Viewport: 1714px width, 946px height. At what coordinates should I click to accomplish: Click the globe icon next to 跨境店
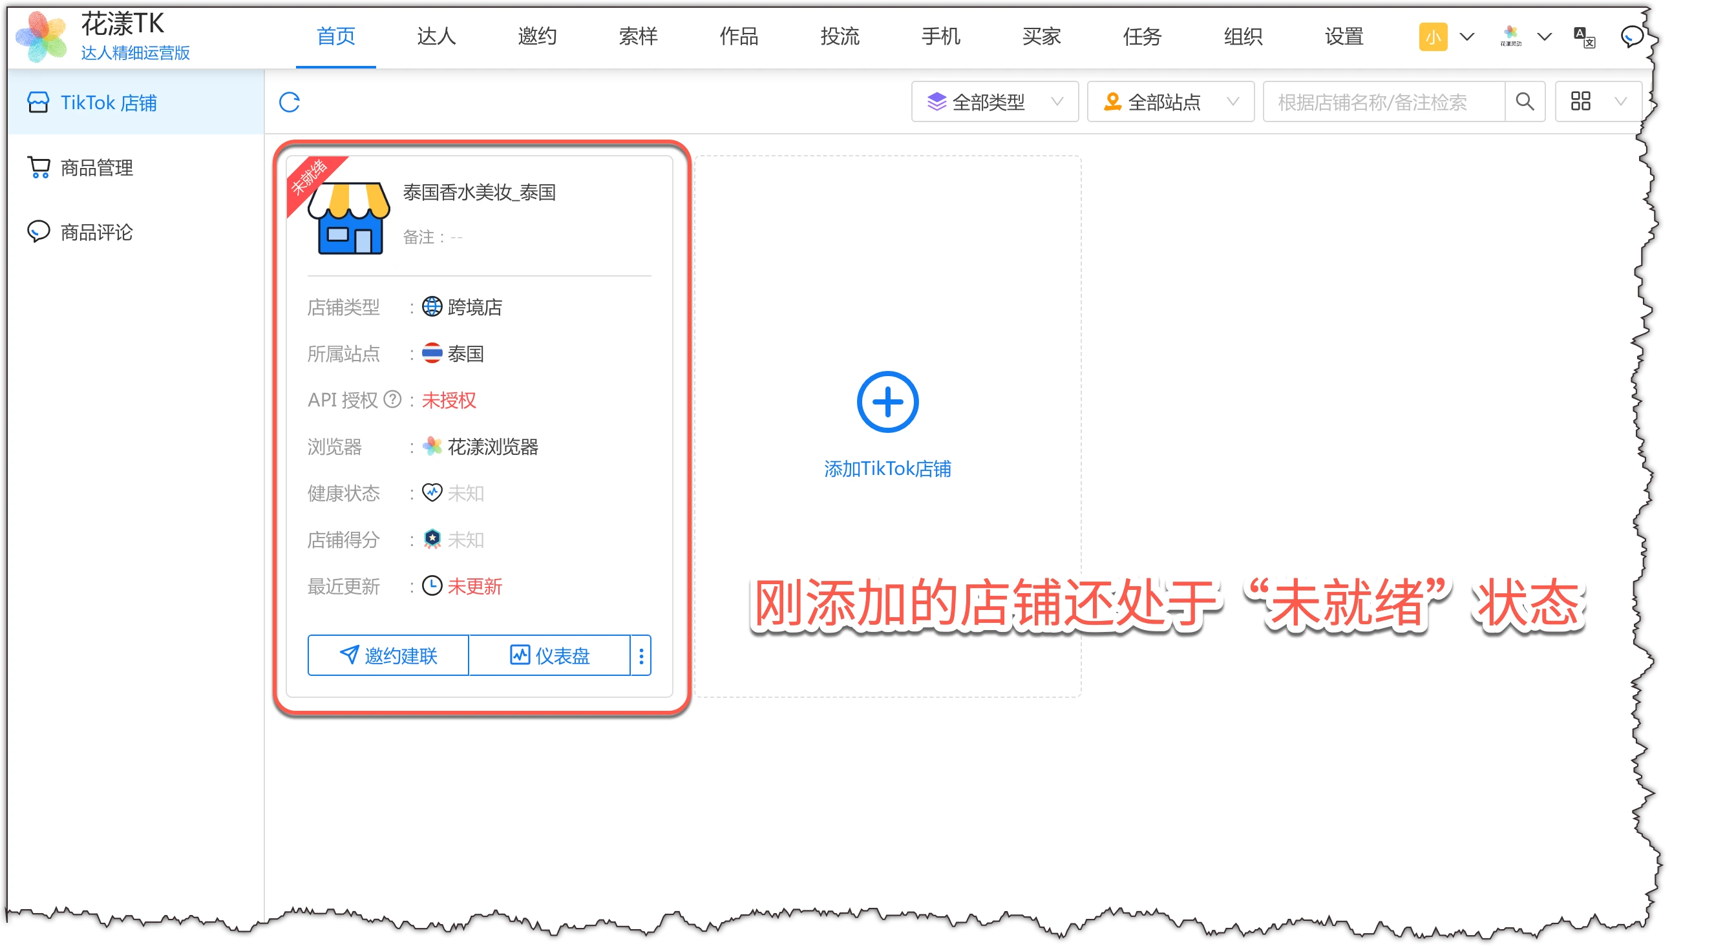point(432,307)
